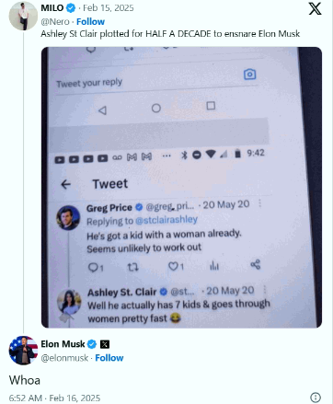333x404 pixels.
Task: Click the share icon on Greg Price's reply
Action: tap(256, 264)
